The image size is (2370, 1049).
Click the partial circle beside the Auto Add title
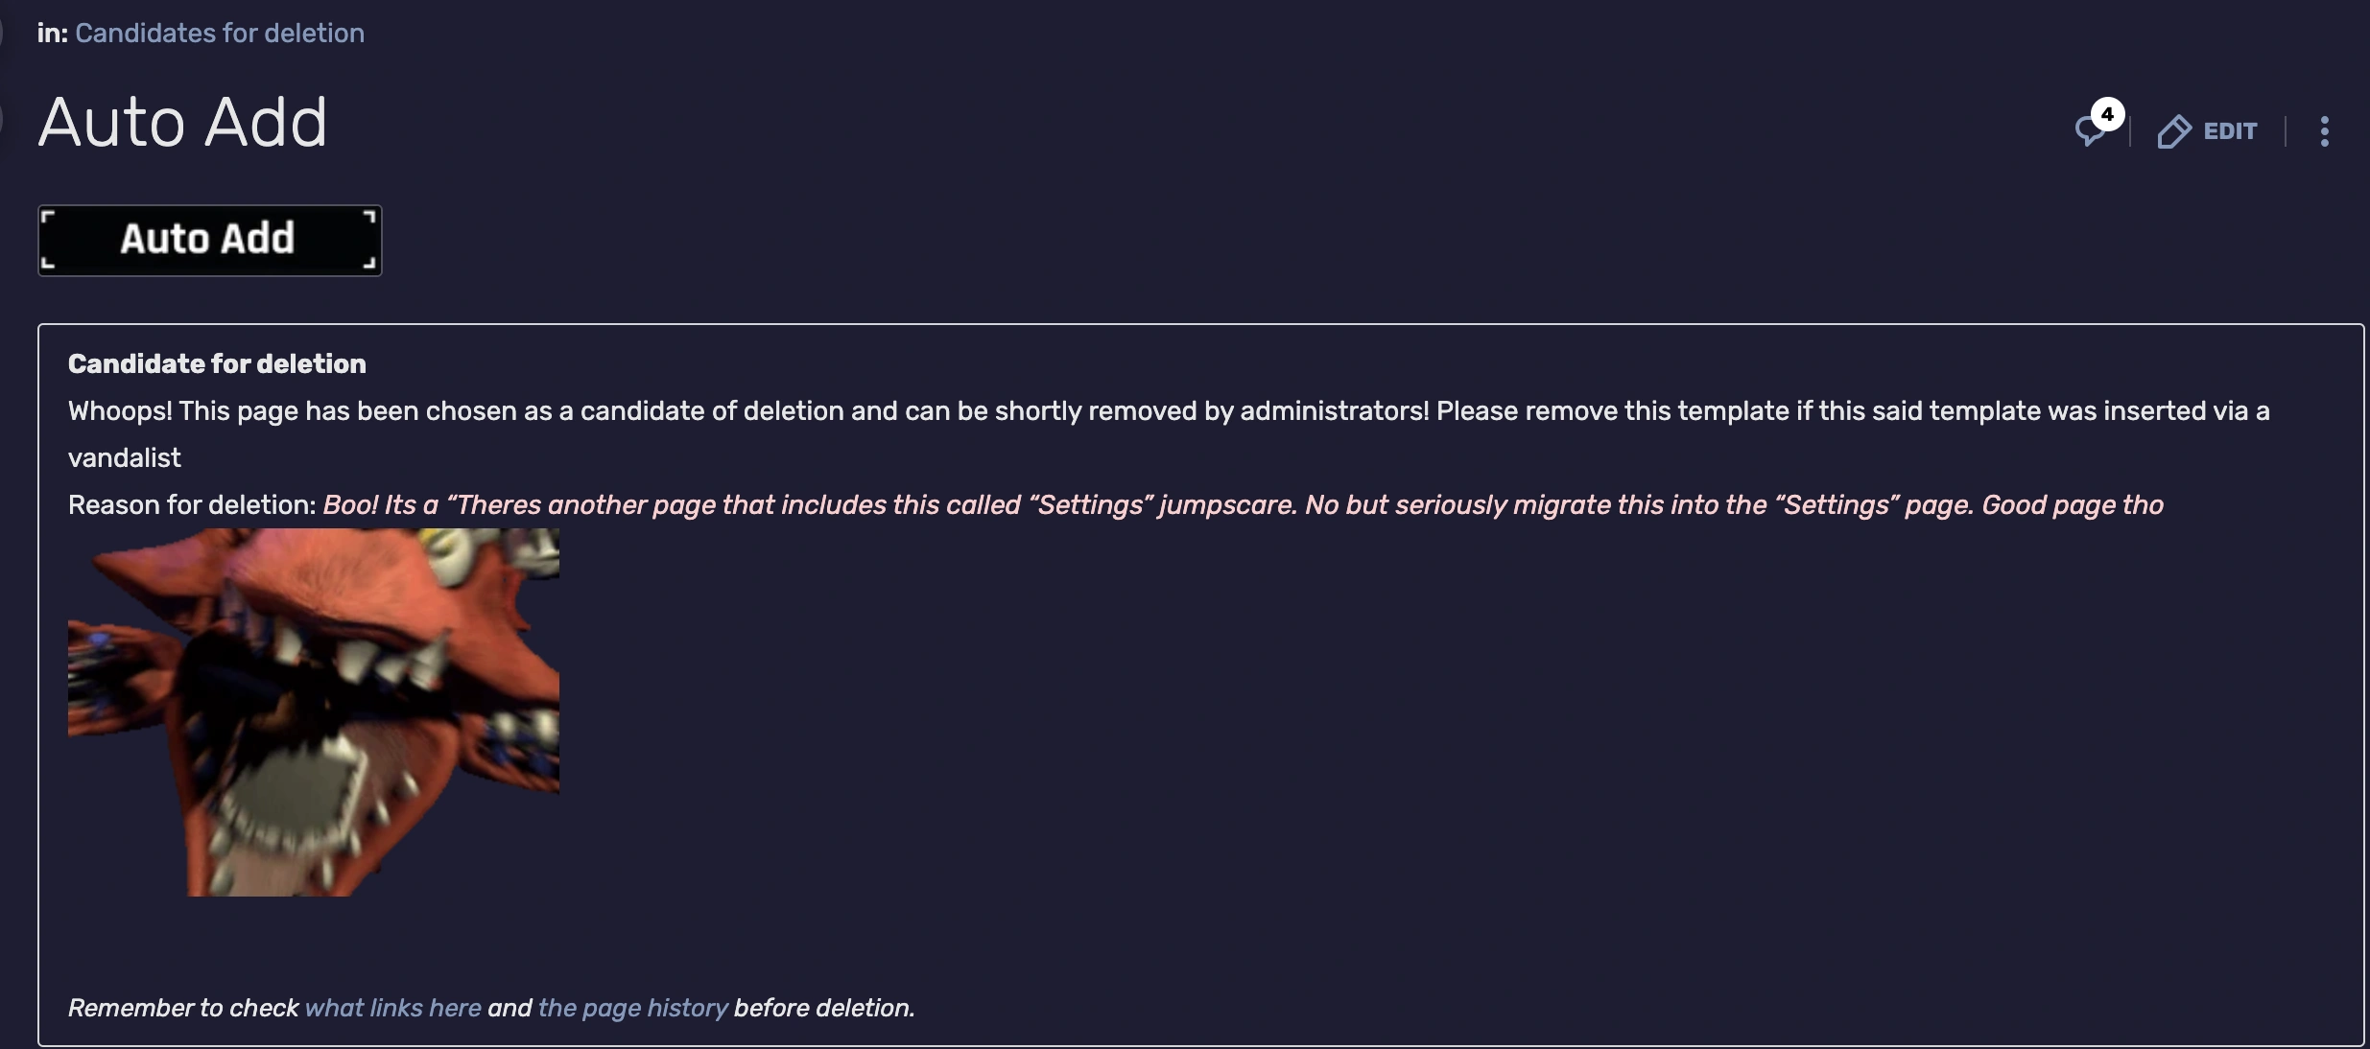click(x=3, y=121)
